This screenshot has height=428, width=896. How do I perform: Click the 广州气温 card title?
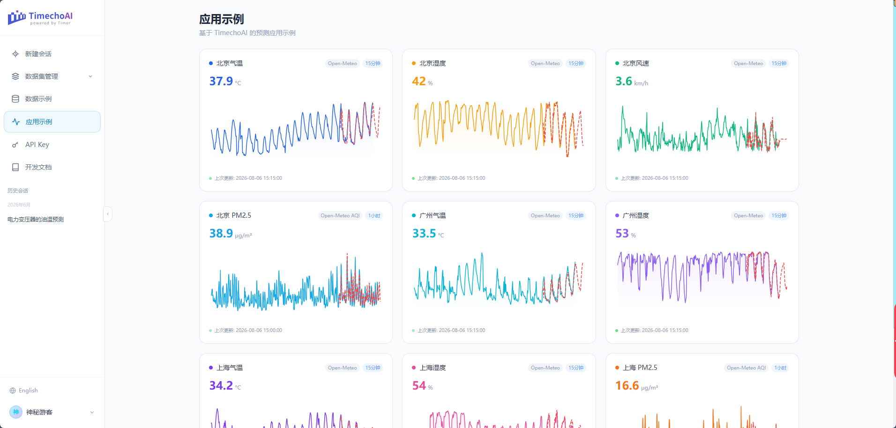pyautogui.click(x=433, y=215)
